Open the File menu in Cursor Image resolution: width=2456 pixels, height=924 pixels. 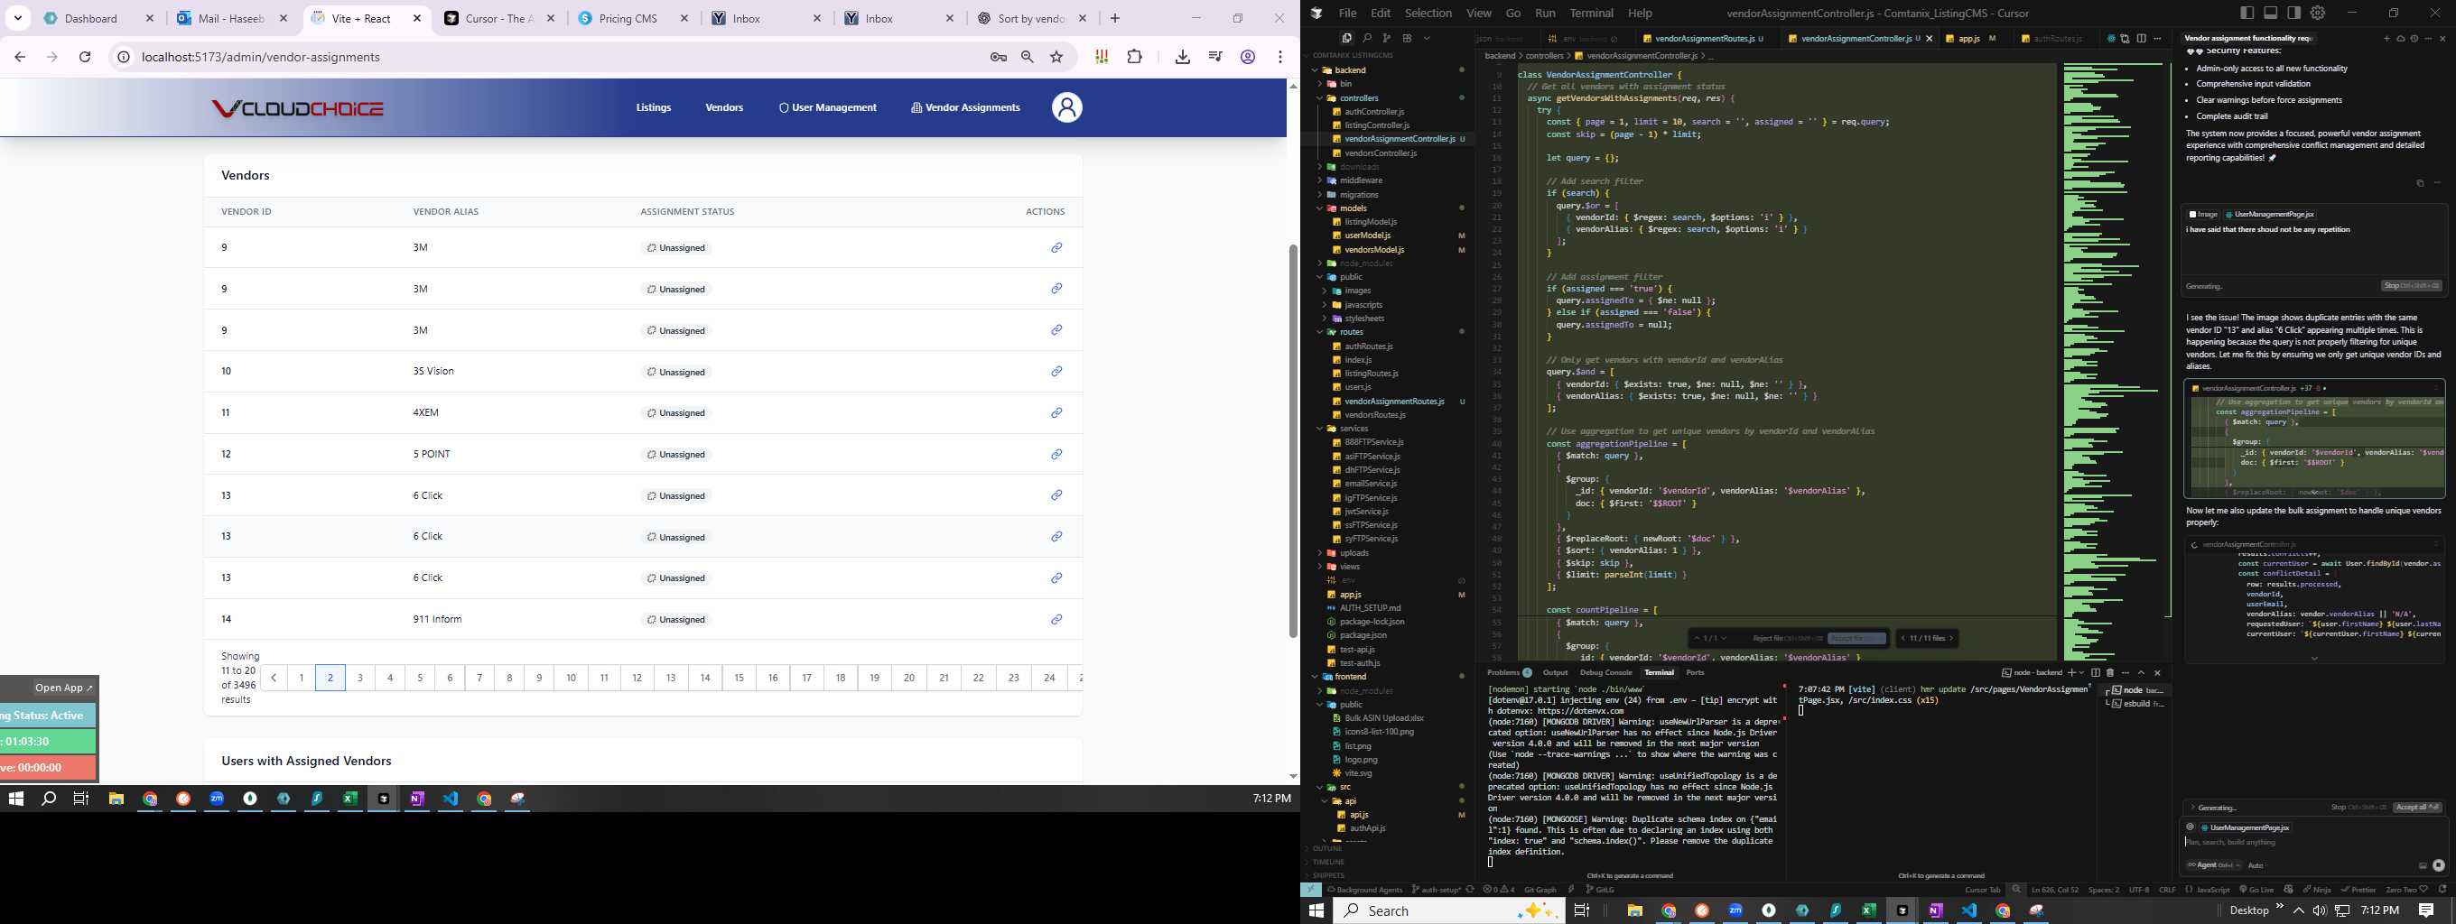(x=1347, y=14)
